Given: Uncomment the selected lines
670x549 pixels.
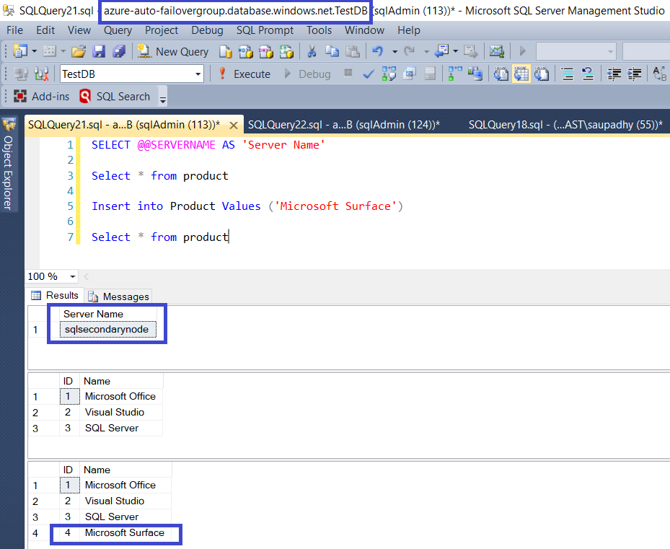Looking at the screenshot, I should tap(588, 74).
